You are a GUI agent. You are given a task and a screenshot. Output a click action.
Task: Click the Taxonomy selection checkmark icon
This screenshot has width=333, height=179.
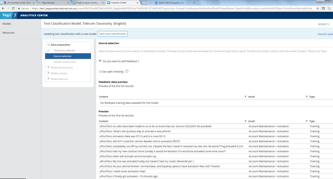tap(49, 50)
